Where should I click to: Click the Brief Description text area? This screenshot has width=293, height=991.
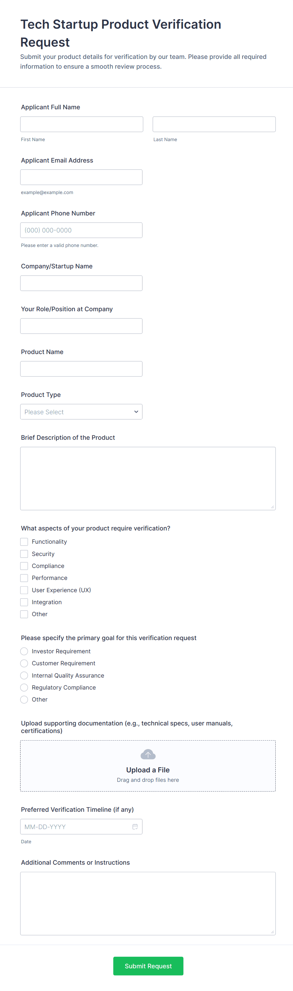[x=148, y=478]
